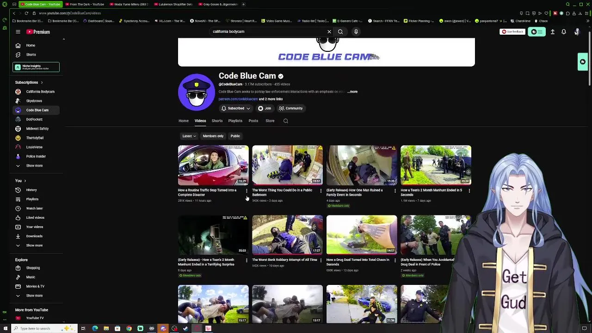Screen dimensions: 592x333
Task: Open Midwest Safety channel in subscriptions
Action: point(36,129)
